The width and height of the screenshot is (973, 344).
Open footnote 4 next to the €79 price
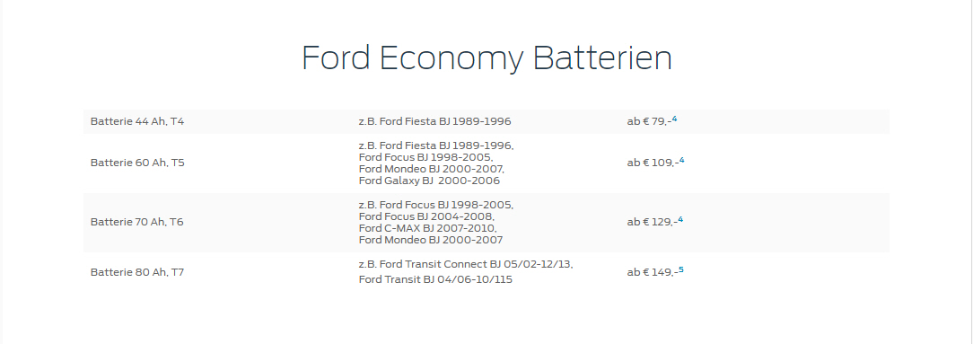674,119
